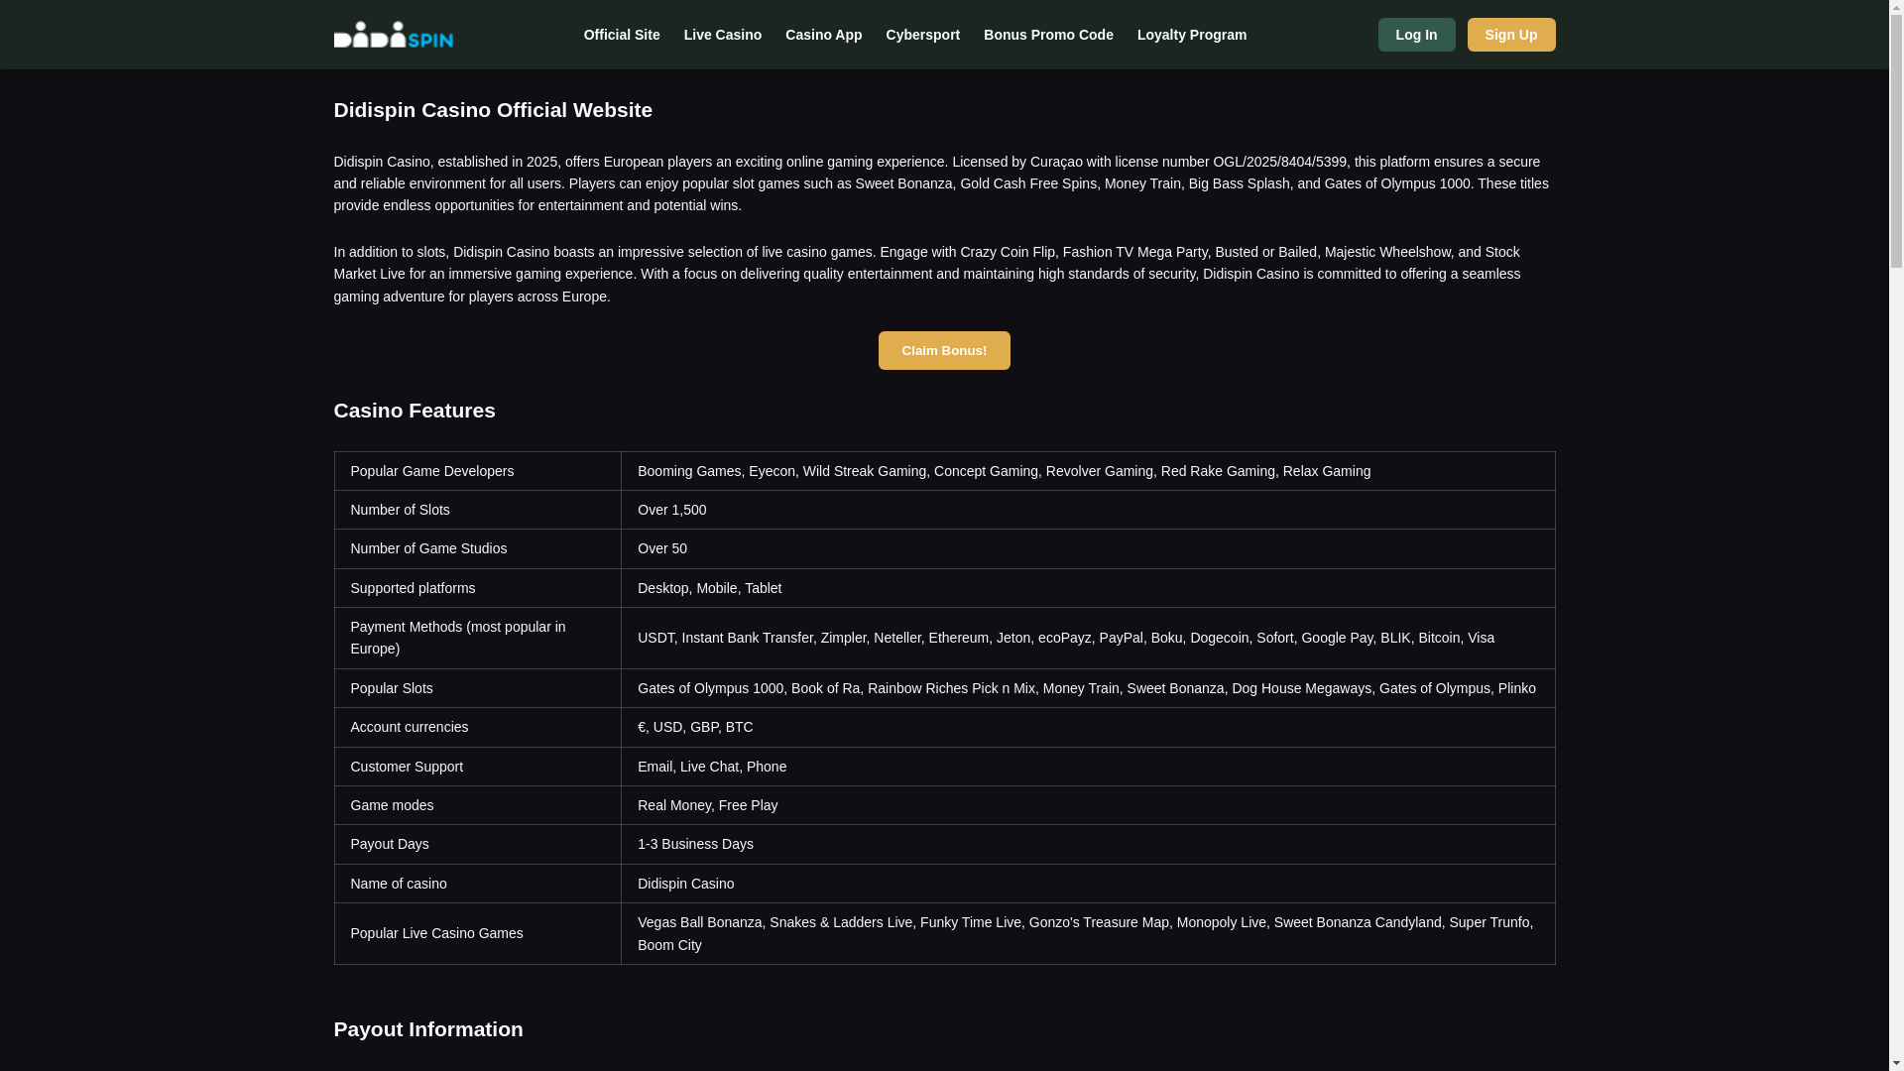Viewport: 1904px width, 1071px height.
Task: Go to Live Casino page
Action: click(x=723, y=35)
